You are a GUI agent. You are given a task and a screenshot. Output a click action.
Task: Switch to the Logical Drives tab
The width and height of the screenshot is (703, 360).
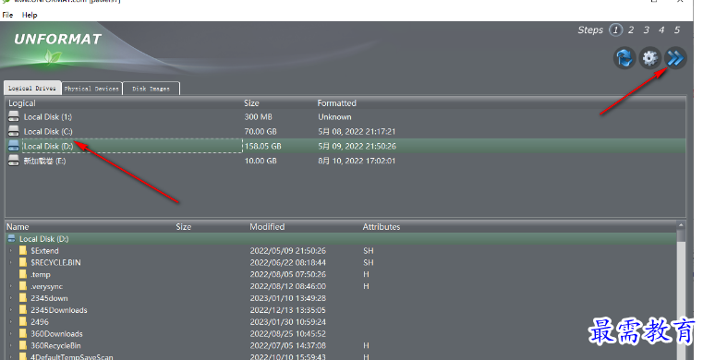pyautogui.click(x=31, y=89)
